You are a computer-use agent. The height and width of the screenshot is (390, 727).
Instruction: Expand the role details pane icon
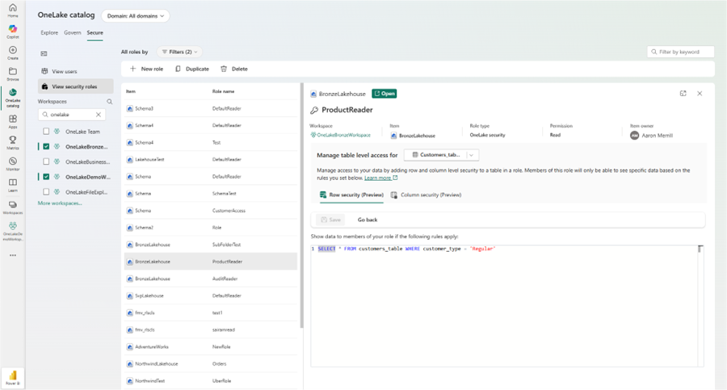[683, 94]
